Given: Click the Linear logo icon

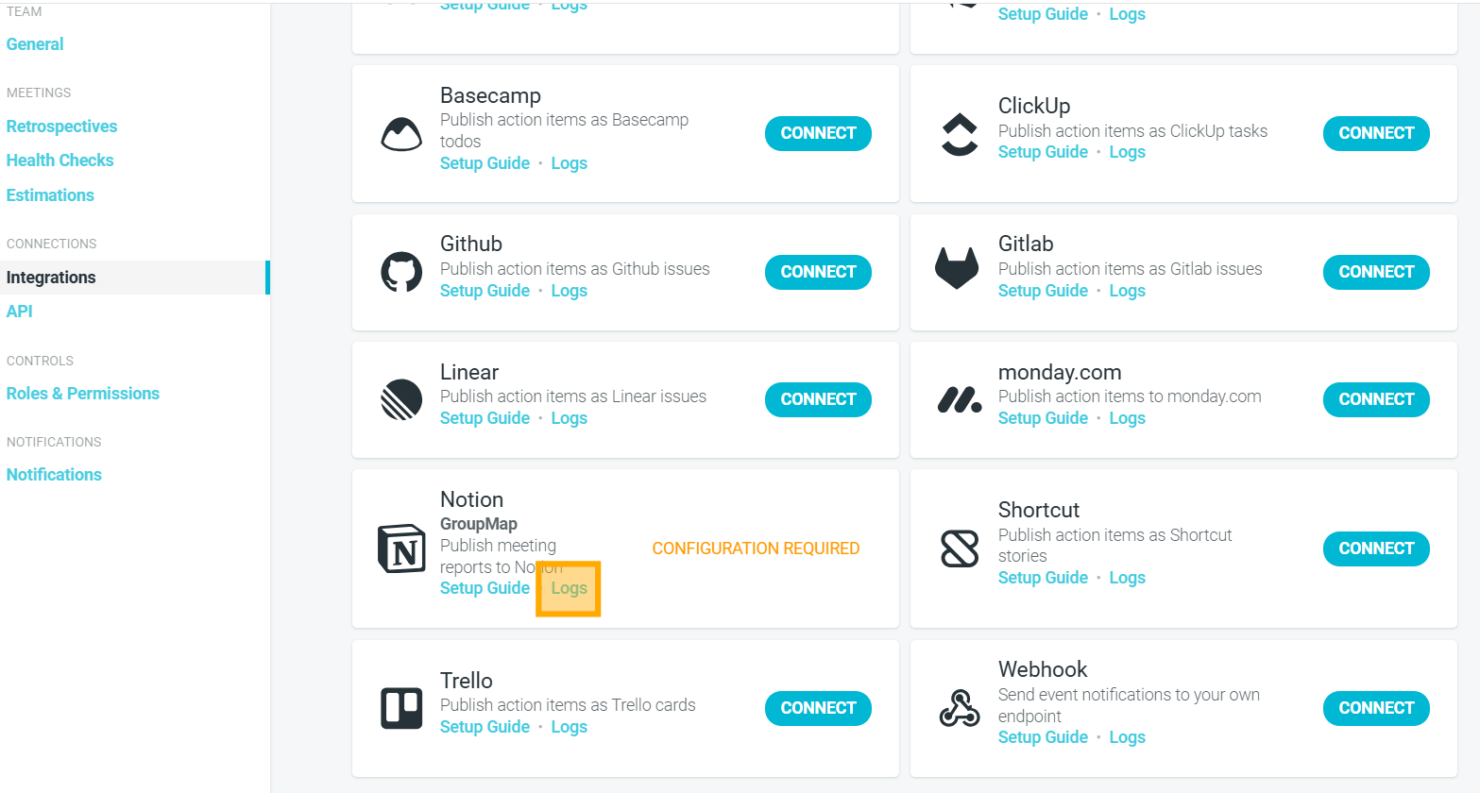Looking at the screenshot, I should point(401,399).
